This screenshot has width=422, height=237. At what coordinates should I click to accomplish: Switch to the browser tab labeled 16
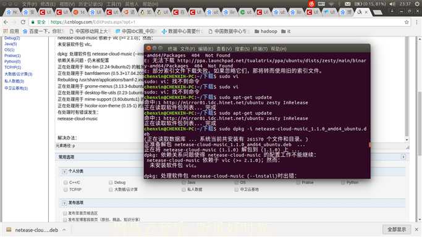pyautogui.click(x=79, y=12)
